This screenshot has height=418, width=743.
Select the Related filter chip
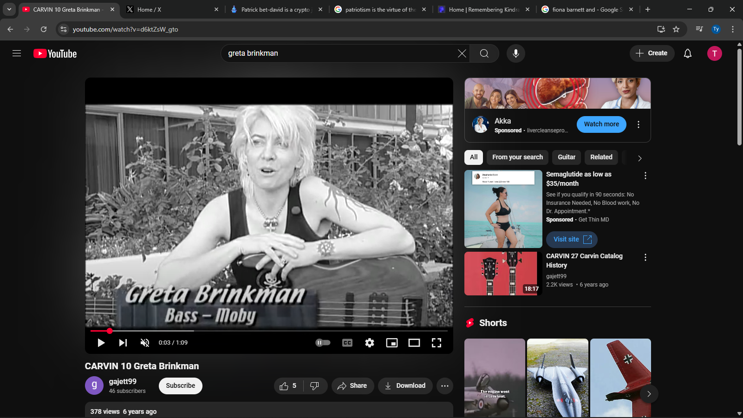(601, 157)
